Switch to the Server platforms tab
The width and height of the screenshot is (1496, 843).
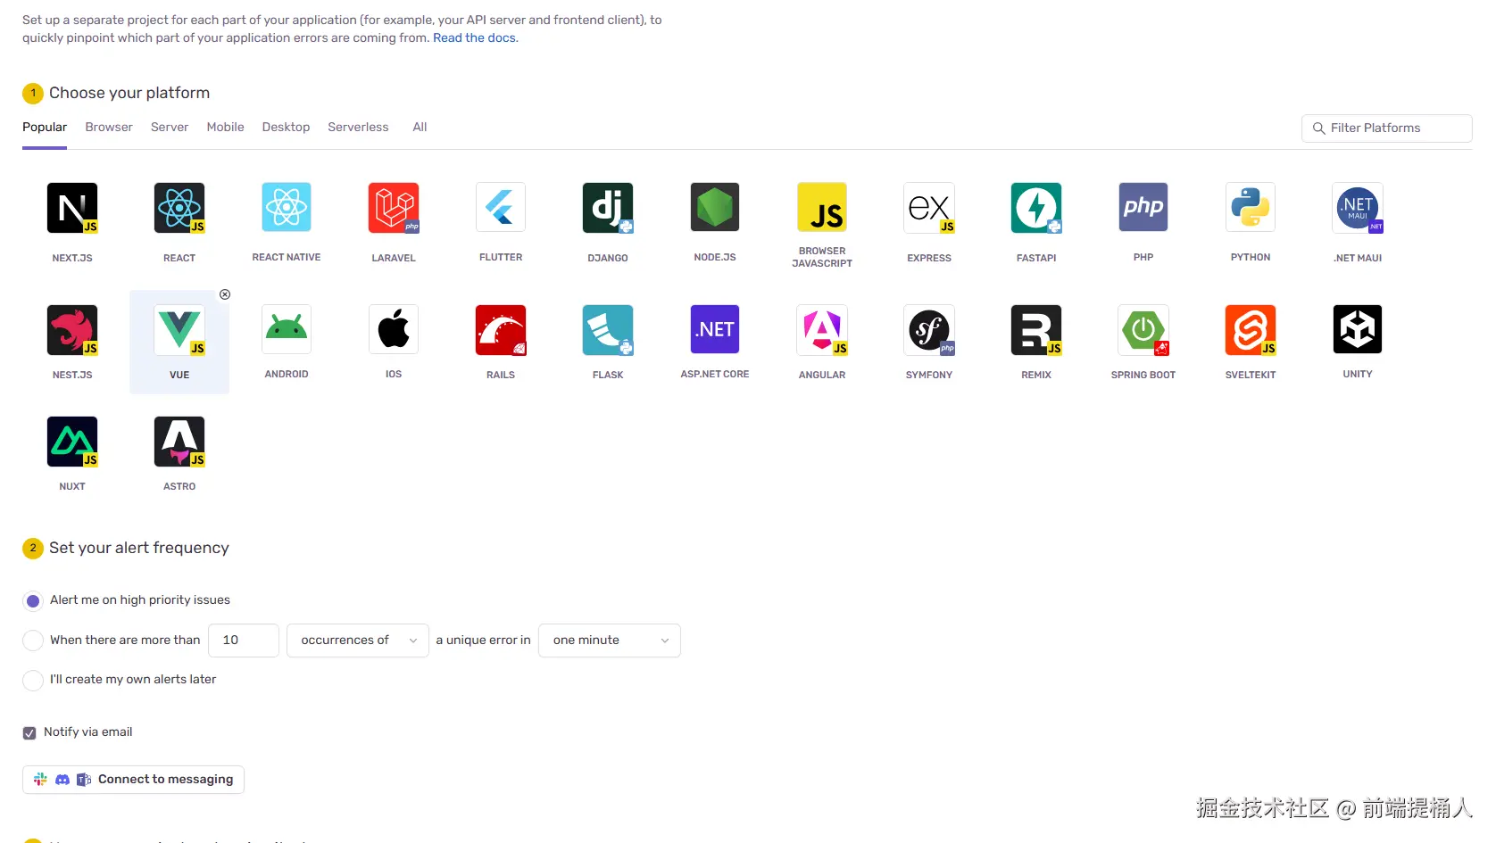(x=169, y=127)
